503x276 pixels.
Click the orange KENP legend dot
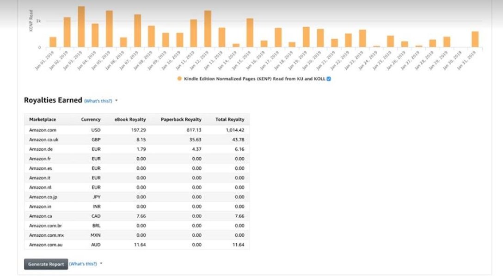click(x=179, y=79)
